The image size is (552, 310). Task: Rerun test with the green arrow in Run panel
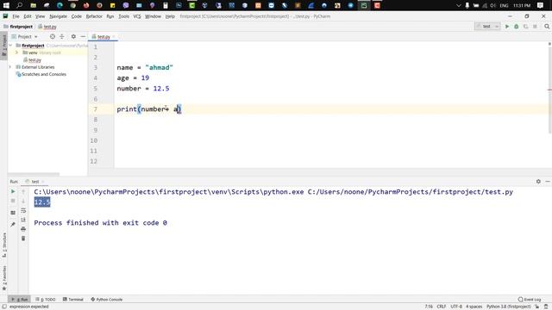(x=13, y=191)
